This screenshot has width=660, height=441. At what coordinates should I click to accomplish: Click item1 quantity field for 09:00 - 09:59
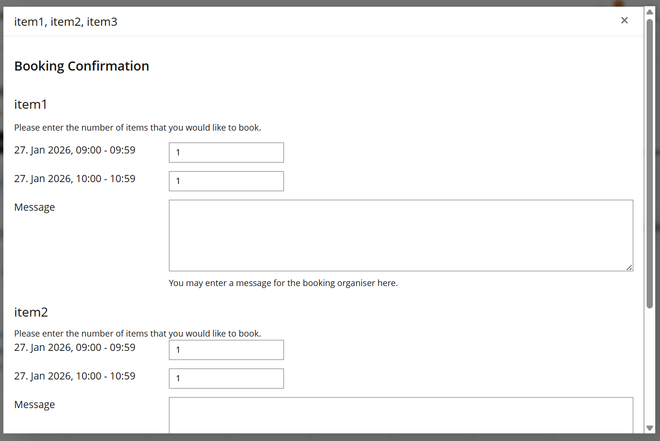[226, 153]
